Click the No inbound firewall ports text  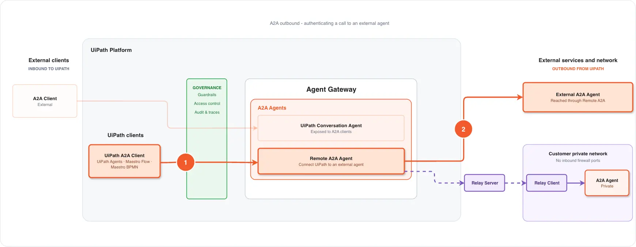click(x=578, y=160)
